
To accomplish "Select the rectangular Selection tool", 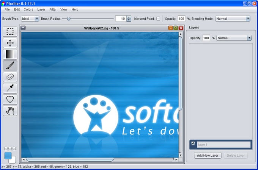I will [10, 32].
